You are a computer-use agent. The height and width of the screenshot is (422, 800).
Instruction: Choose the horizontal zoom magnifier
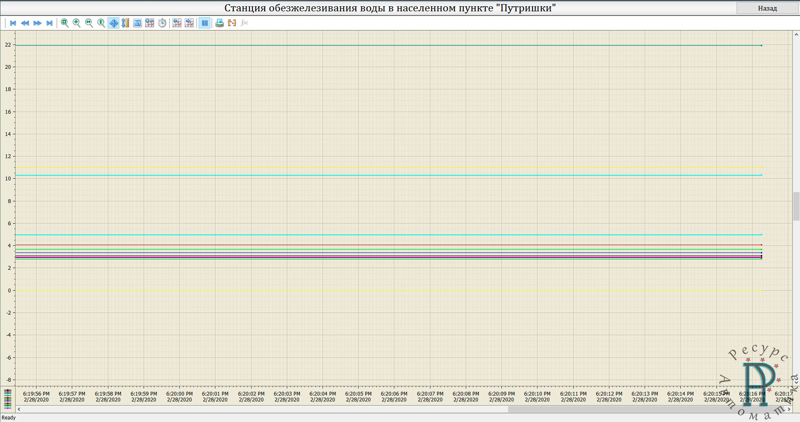tap(89, 23)
